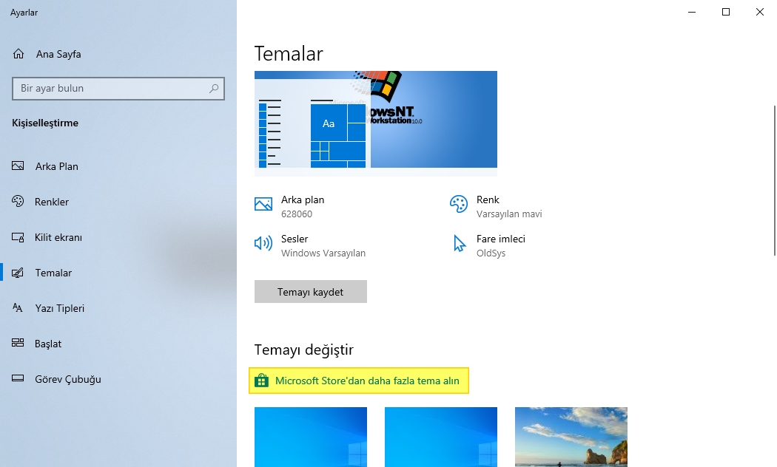The height and width of the screenshot is (467, 777).
Task: Select the Arka Plan sidebar icon
Action: (18, 166)
